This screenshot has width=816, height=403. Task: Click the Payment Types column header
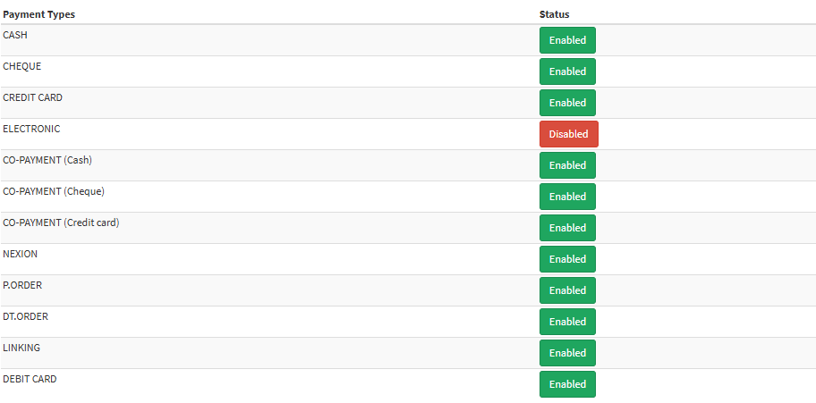pyautogui.click(x=38, y=14)
